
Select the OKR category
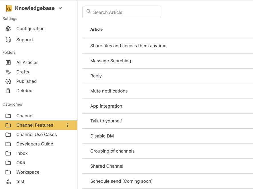[21, 163]
